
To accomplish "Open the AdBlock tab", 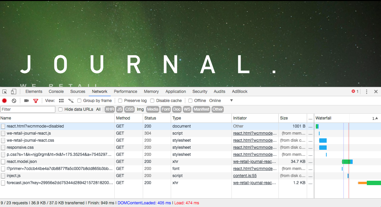I will coord(240,92).
